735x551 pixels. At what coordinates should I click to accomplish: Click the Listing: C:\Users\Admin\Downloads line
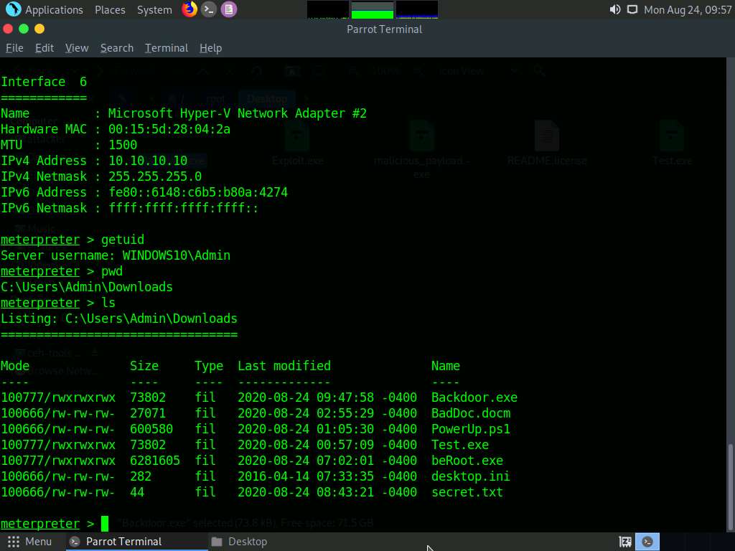[x=119, y=319]
